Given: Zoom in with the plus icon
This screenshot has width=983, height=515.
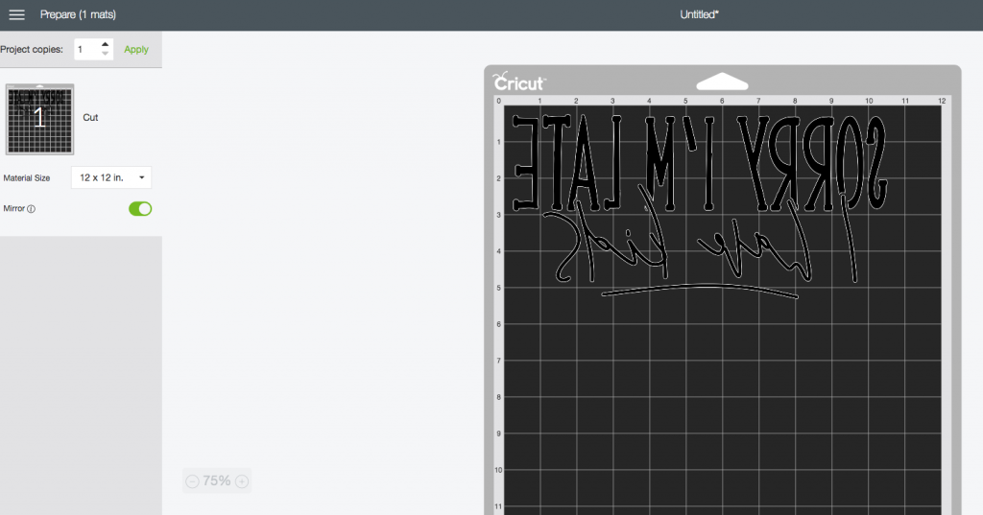Looking at the screenshot, I should click(241, 481).
